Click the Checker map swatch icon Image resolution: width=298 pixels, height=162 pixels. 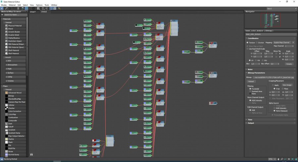point(7,108)
